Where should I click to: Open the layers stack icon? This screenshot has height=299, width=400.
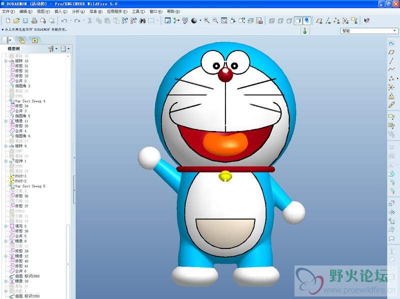click(x=250, y=20)
